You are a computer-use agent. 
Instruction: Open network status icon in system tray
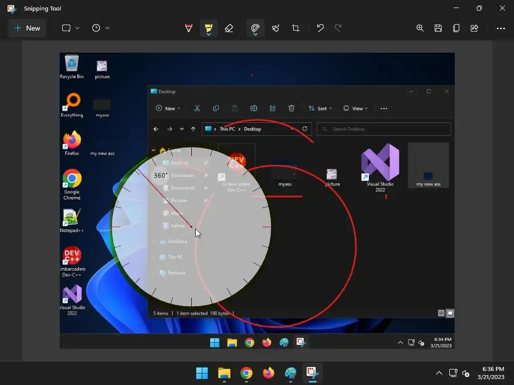[453, 373]
